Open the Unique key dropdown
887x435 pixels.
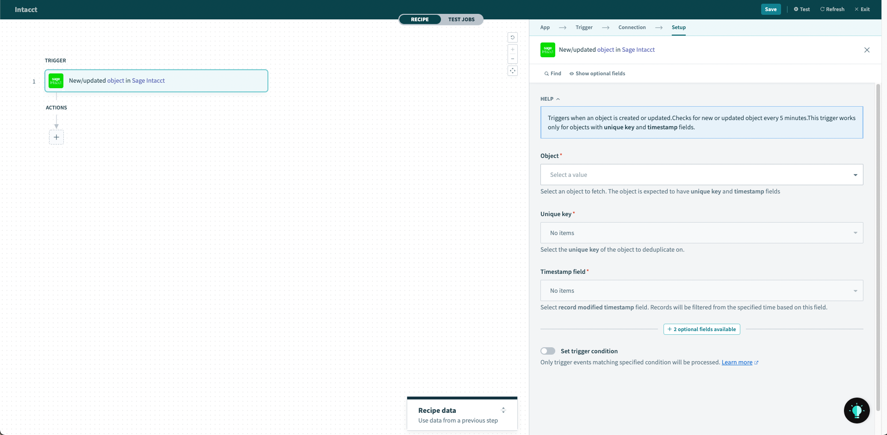[701, 233]
